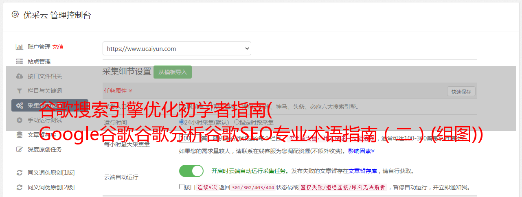Open 同义词伪原创[2版] in the sidebar
The image size is (522, 197).
coord(51,187)
